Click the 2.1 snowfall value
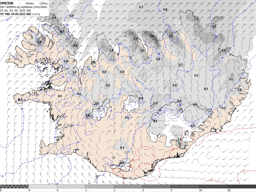Screen dimensions: 256x192 [214, 26]
